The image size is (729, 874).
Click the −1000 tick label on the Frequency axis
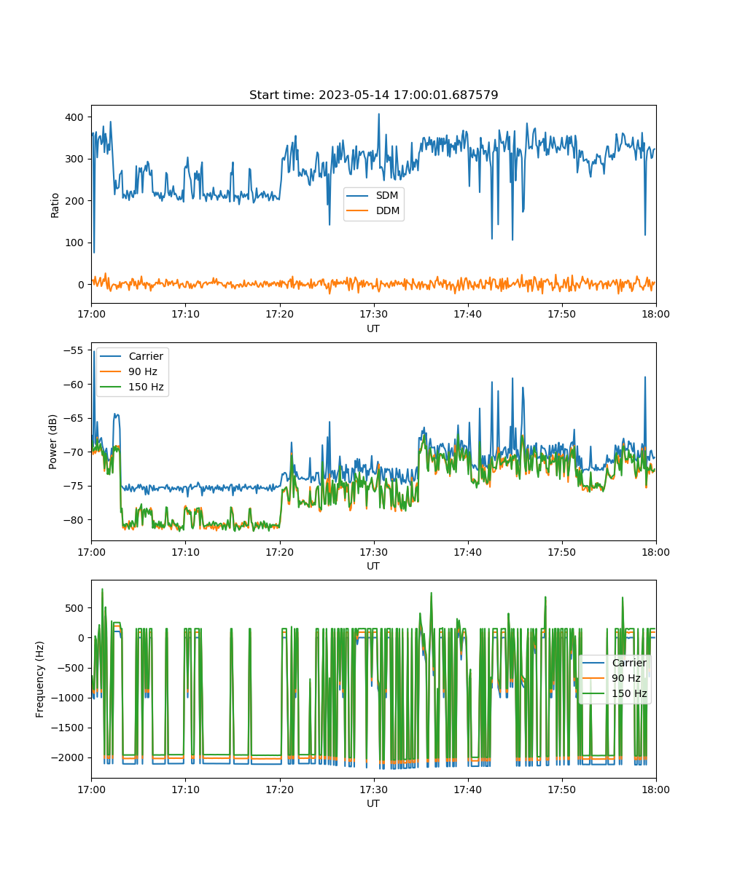[69, 698]
